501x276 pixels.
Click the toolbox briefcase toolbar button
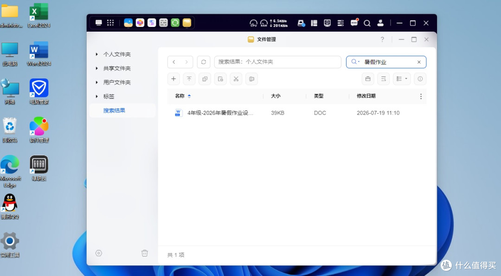click(x=368, y=79)
